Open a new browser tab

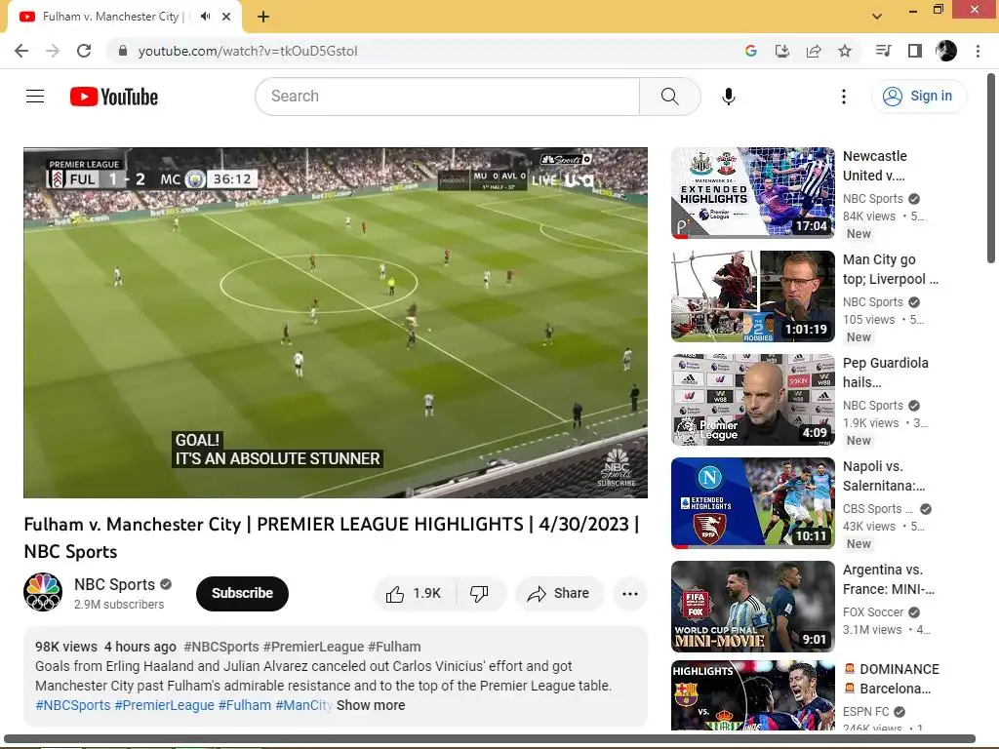tap(263, 17)
